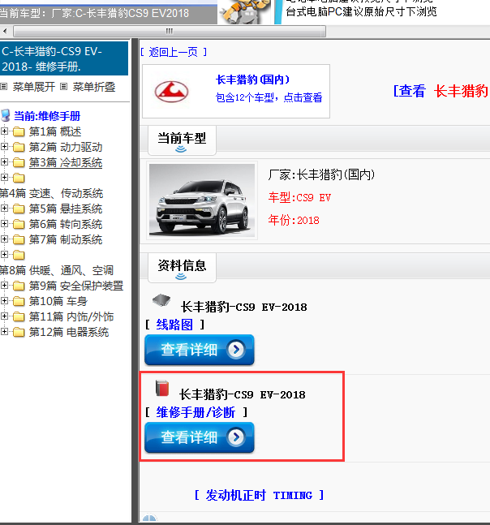Click 返回上一页 to go back

click(174, 52)
